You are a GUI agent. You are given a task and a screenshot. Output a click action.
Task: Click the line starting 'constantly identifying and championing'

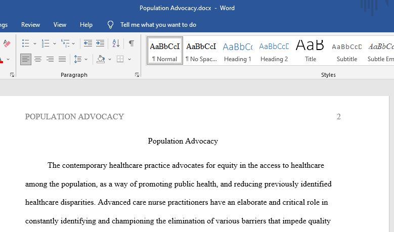178,221
